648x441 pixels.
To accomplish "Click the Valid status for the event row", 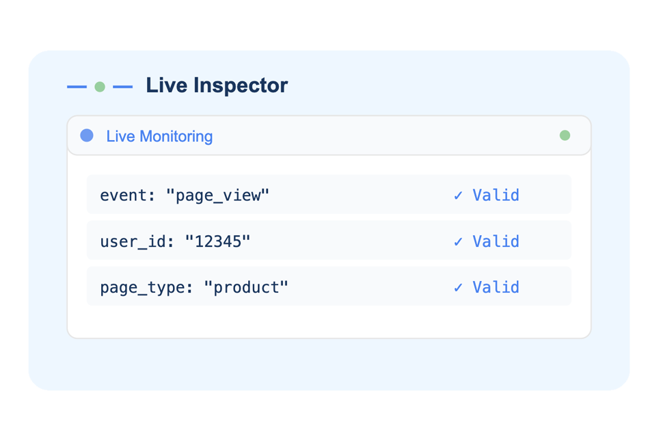I will pos(496,196).
